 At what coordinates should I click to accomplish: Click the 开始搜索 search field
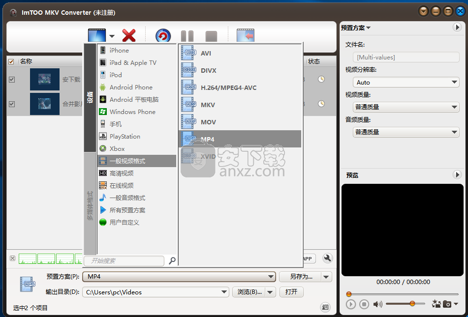coord(124,260)
